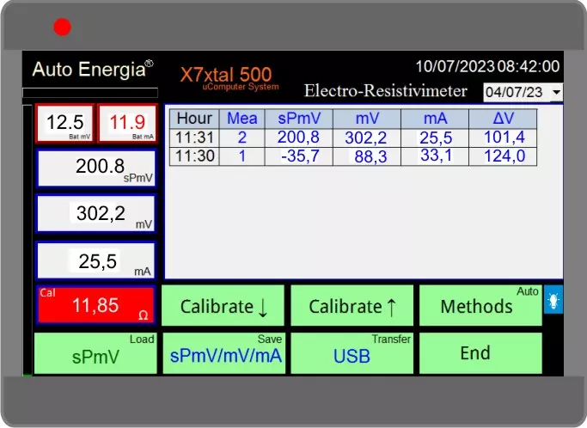Open the Methods Auto button

point(480,306)
